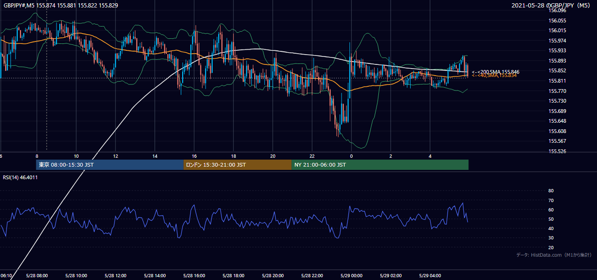Click price axis label 155.811
This screenshot has height=280, width=597.
click(x=557, y=81)
